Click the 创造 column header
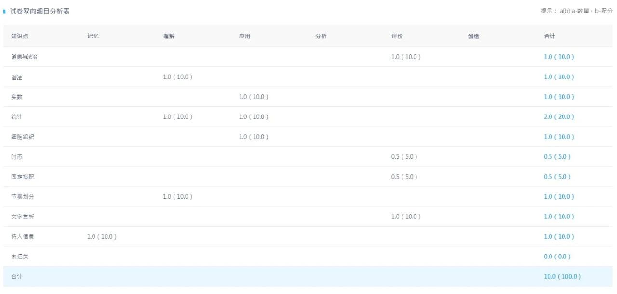Screen dimensions: 617x294 point(473,36)
